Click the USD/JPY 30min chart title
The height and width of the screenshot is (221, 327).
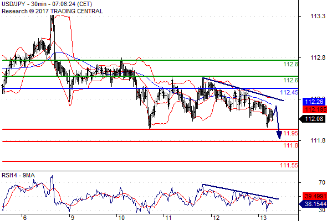47,4
